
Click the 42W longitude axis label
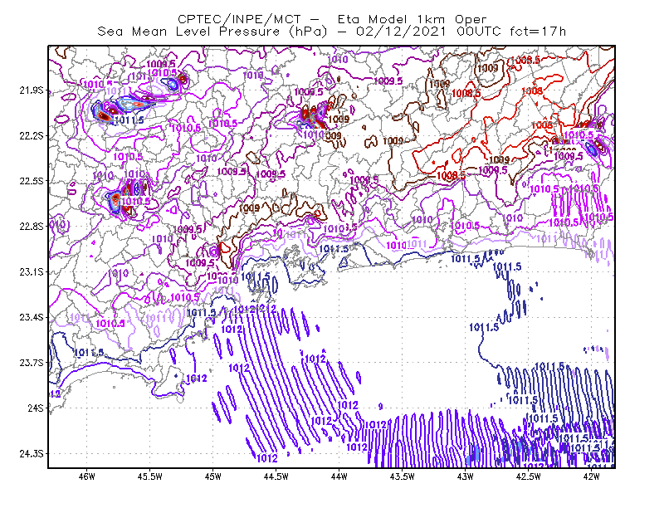(592, 476)
